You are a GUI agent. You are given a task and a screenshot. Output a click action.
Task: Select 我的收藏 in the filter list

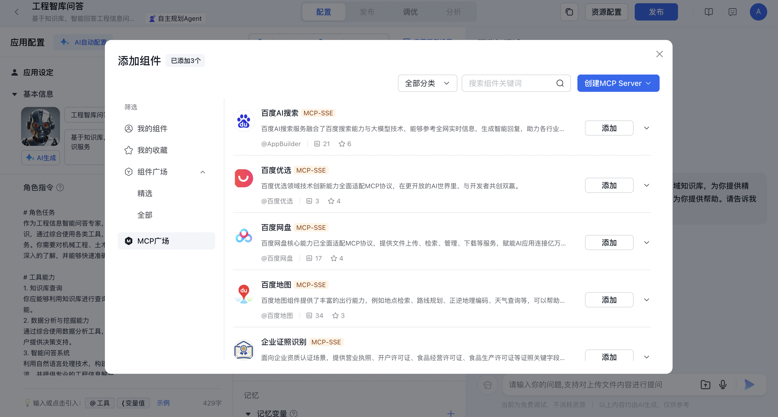click(166, 150)
